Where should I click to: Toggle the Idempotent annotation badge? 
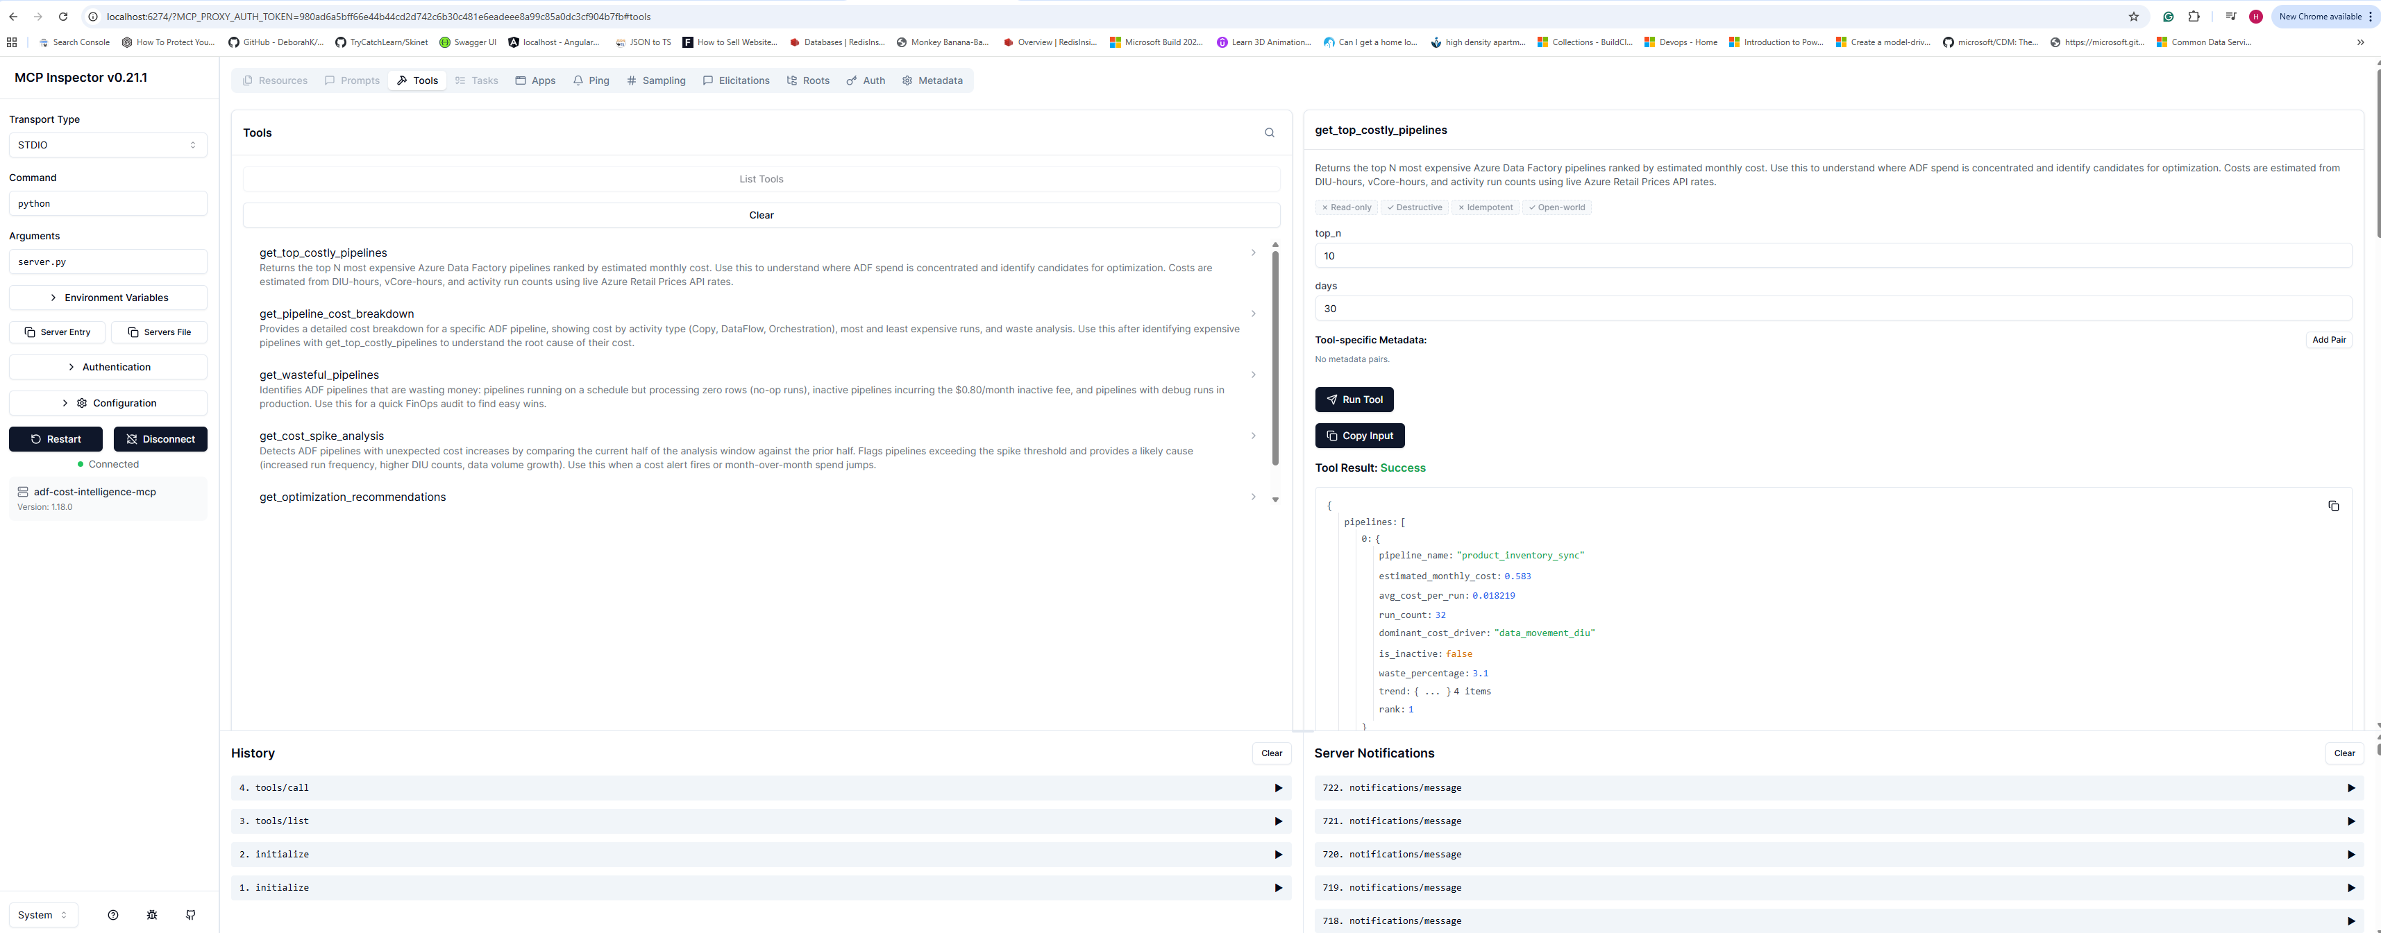[x=1486, y=208]
